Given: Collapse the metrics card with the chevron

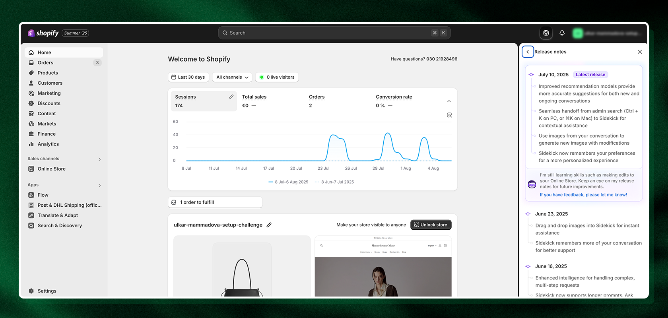Looking at the screenshot, I should tap(449, 101).
